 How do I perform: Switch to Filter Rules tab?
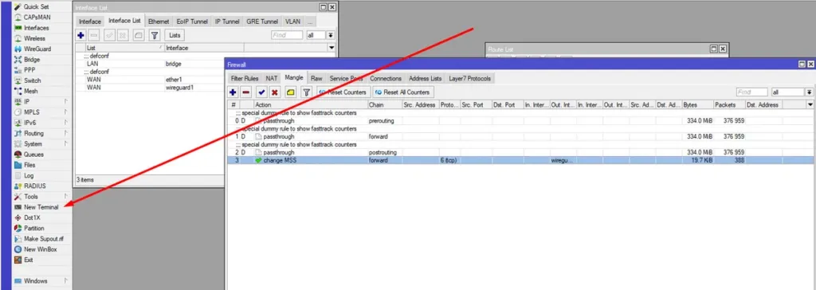click(x=245, y=78)
